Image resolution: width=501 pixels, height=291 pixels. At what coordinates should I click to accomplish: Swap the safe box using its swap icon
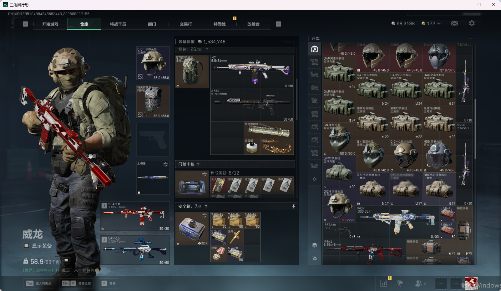point(204,215)
